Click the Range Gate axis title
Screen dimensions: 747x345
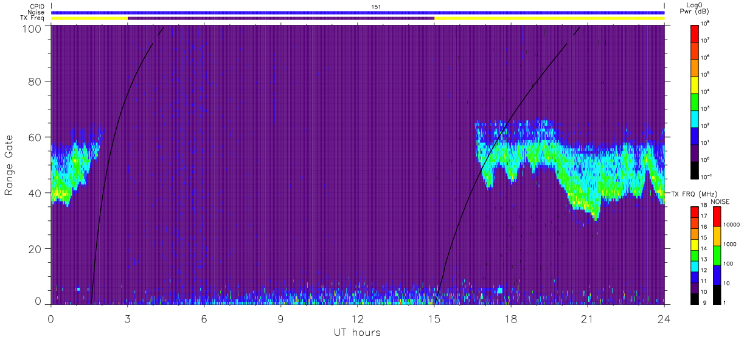(9, 165)
